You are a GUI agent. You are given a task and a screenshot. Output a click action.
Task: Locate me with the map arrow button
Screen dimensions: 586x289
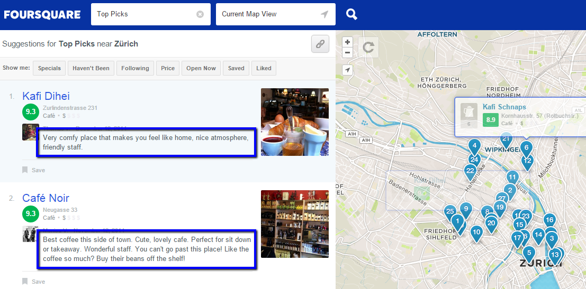pos(348,70)
